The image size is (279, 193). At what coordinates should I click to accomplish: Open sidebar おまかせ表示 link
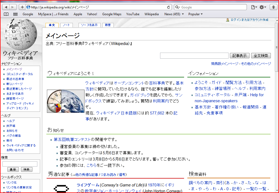coord(15,94)
